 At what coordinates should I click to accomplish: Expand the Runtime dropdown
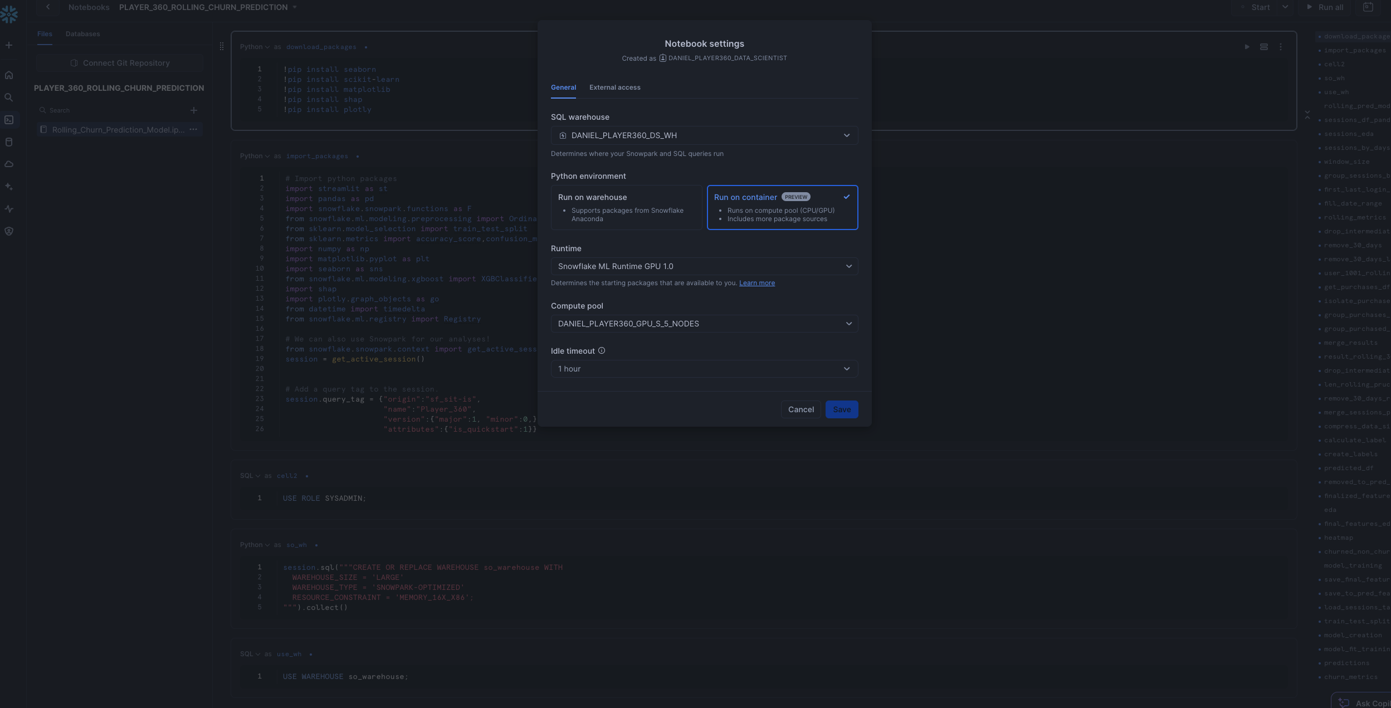click(x=704, y=266)
